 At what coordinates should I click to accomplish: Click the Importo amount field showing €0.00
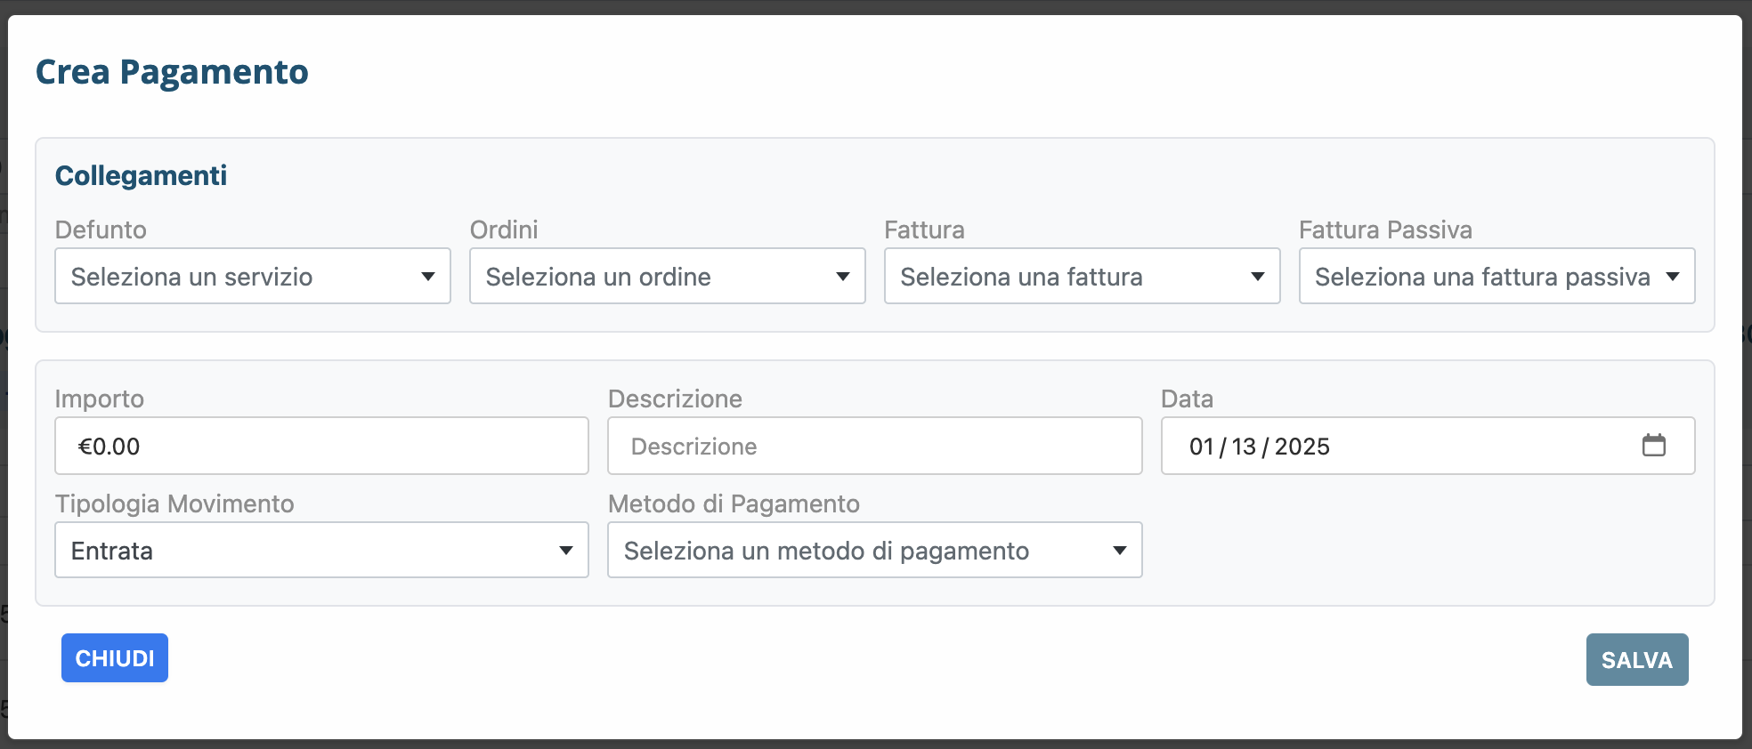point(321,447)
